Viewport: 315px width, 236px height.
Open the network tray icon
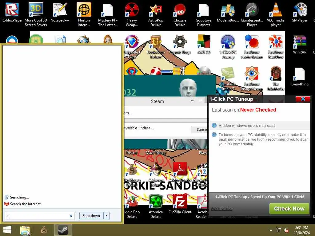279,230
